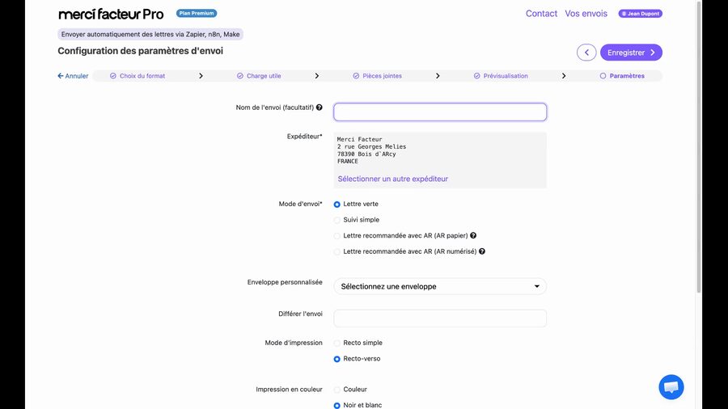Click the chevron after Choix du format

coord(201,76)
